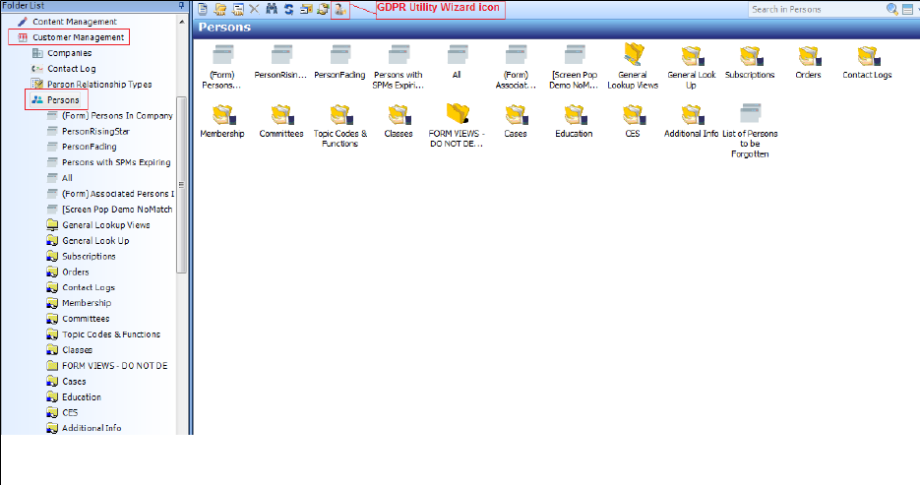Click the magnifier search button
920x485 pixels.
891,9
